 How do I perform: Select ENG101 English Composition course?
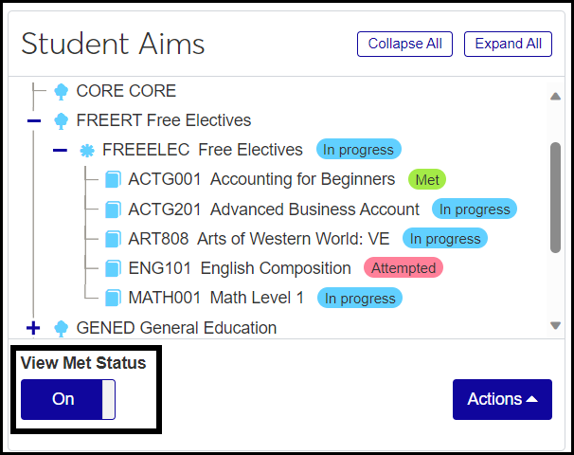[240, 268]
